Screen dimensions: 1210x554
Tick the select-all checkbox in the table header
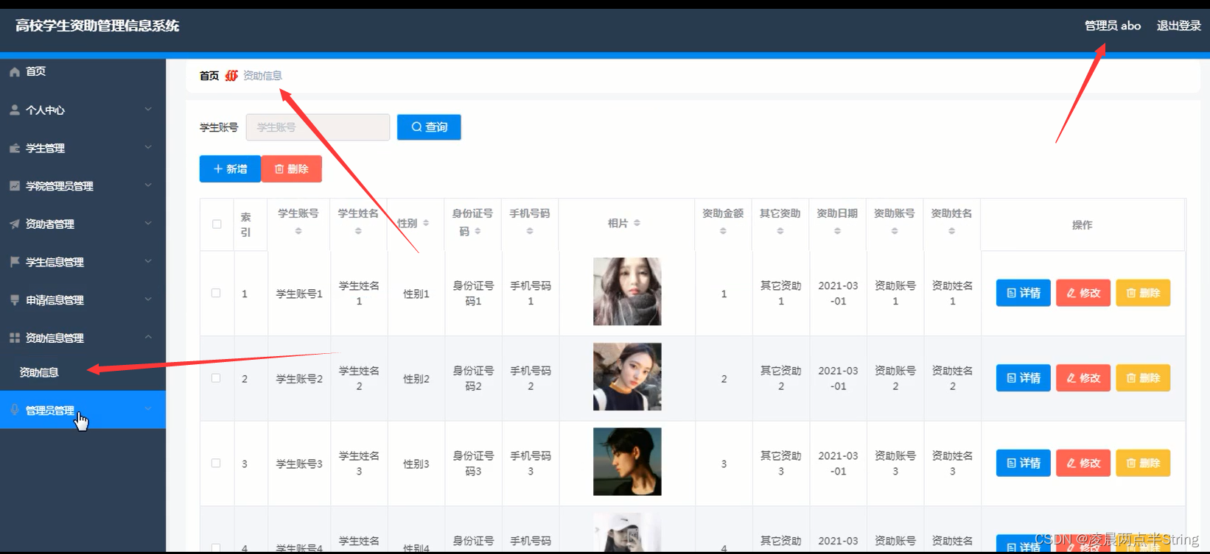point(217,224)
